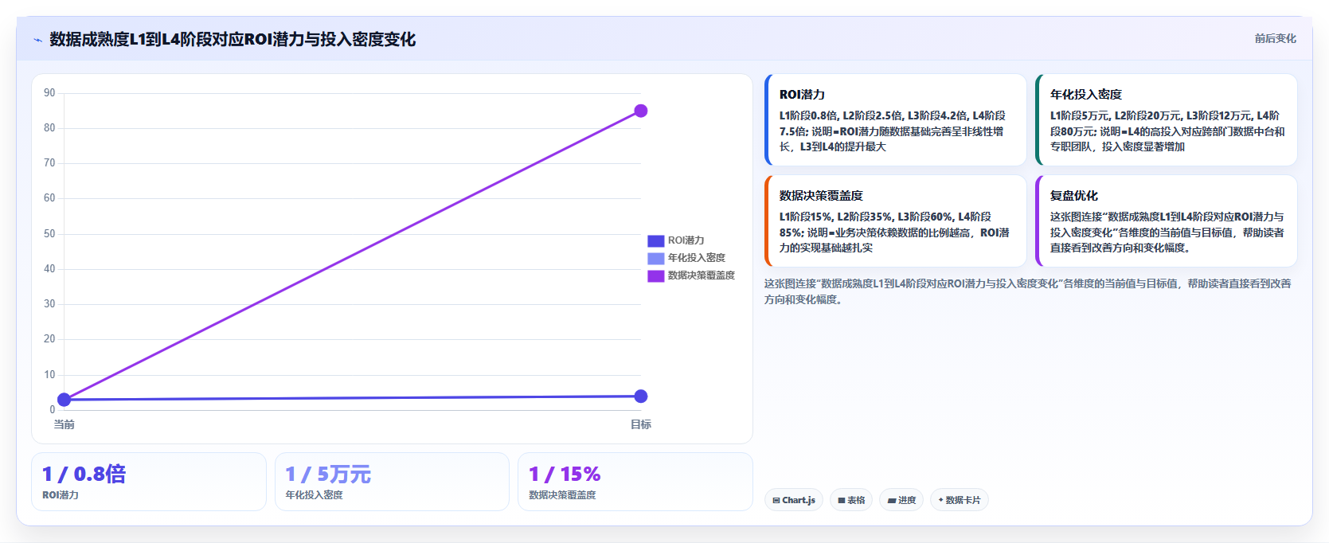Click the 表格 tag
The width and height of the screenshot is (1329, 543).
click(851, 500)
